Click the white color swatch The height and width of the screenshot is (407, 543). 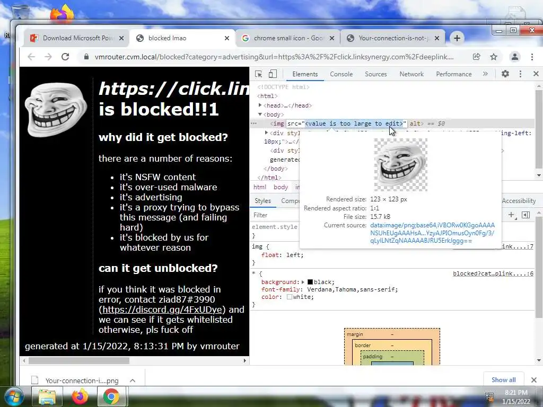click(290, 297)
